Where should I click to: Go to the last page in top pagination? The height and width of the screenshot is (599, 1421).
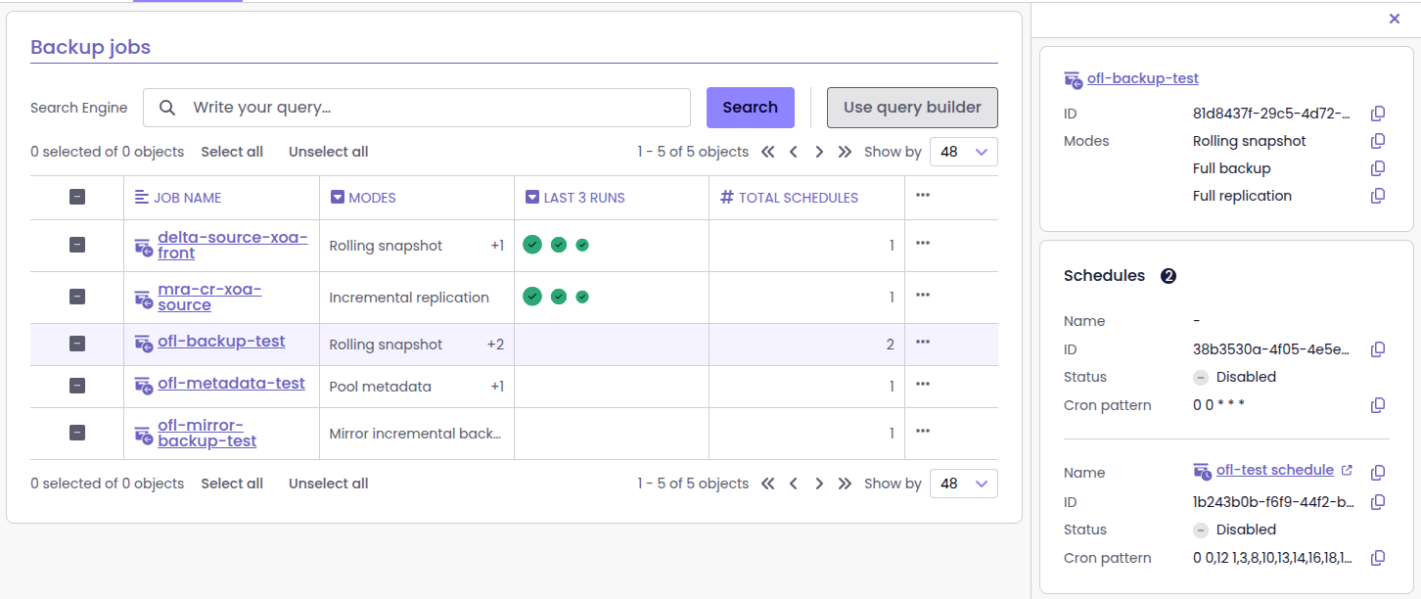[845, 152]
